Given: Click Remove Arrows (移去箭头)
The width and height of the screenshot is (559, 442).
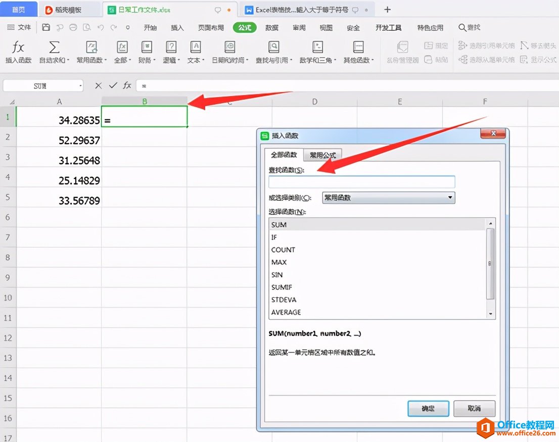Looking at the screenshot, I should [538, 46].
